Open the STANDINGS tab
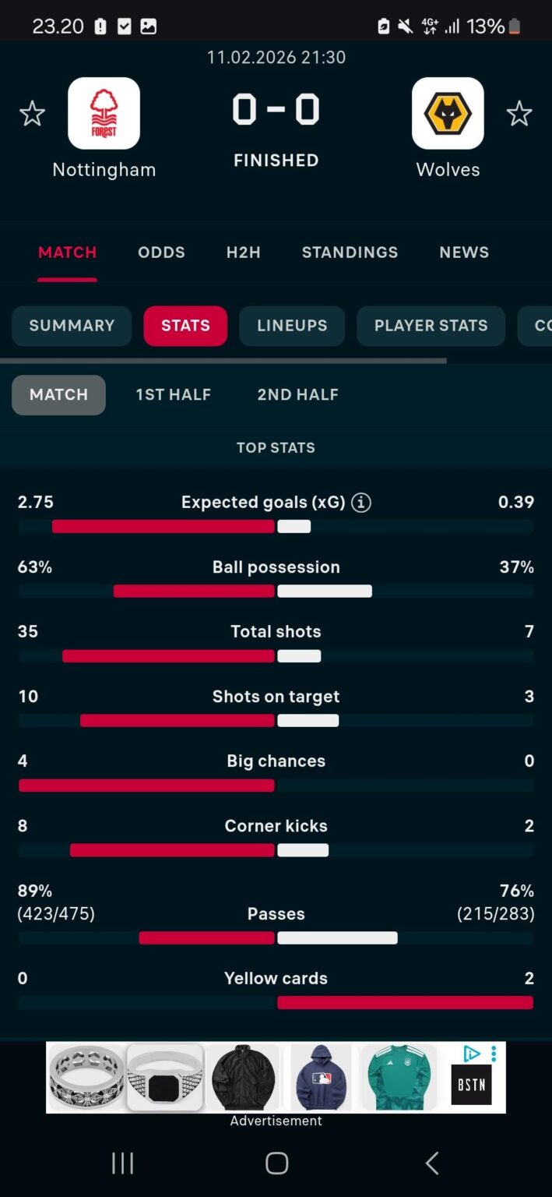 pyautogui.click(x=350, y=252)
